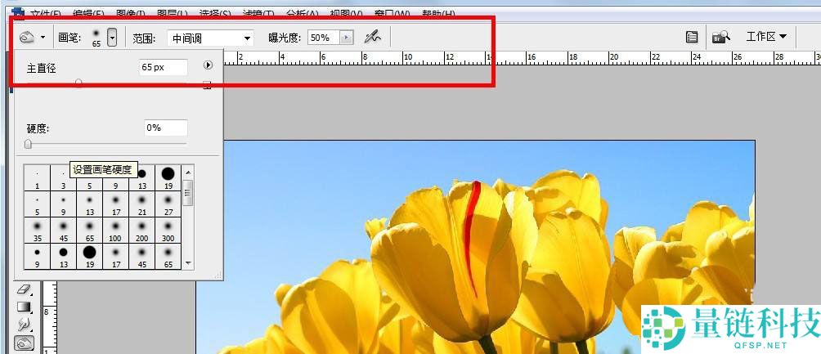821x354 pixels.
Task: Click the 硬度 hardness slider handle
Action: pos(28,144)
